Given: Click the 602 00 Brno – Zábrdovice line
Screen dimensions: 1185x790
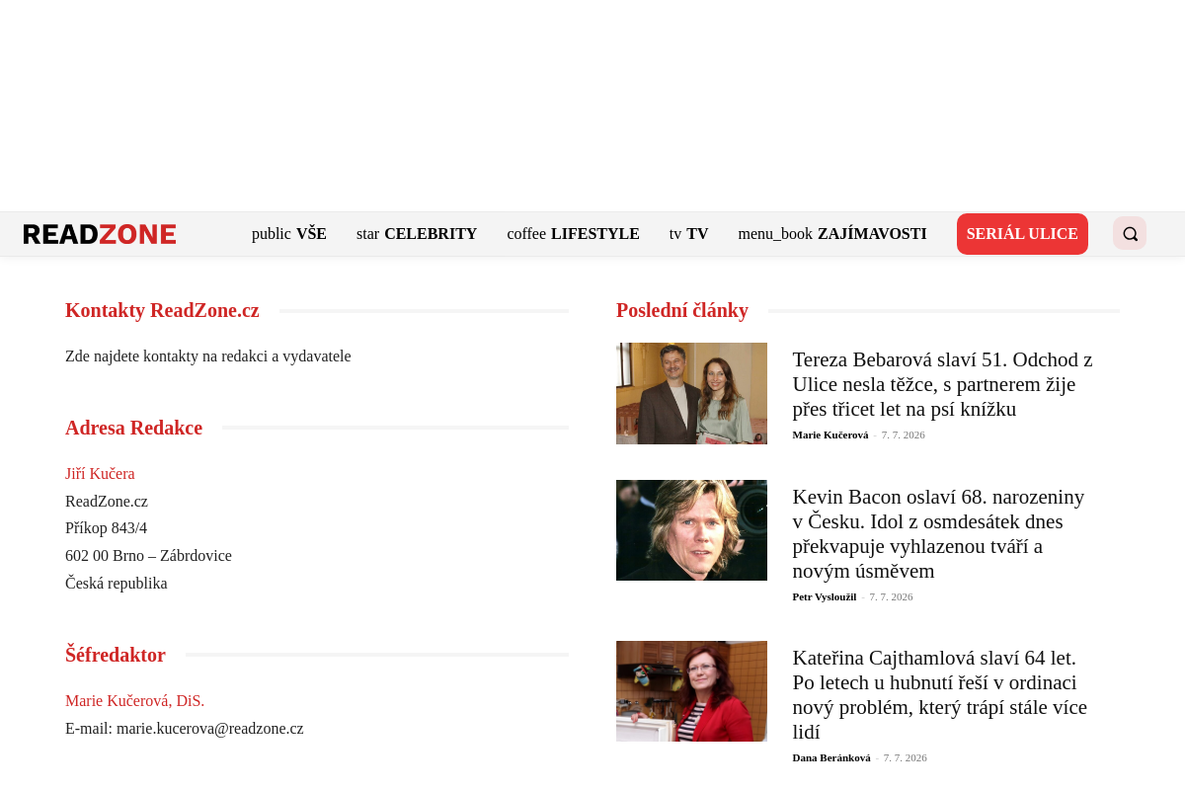Looking at the screenshot, I should [148, 556].
